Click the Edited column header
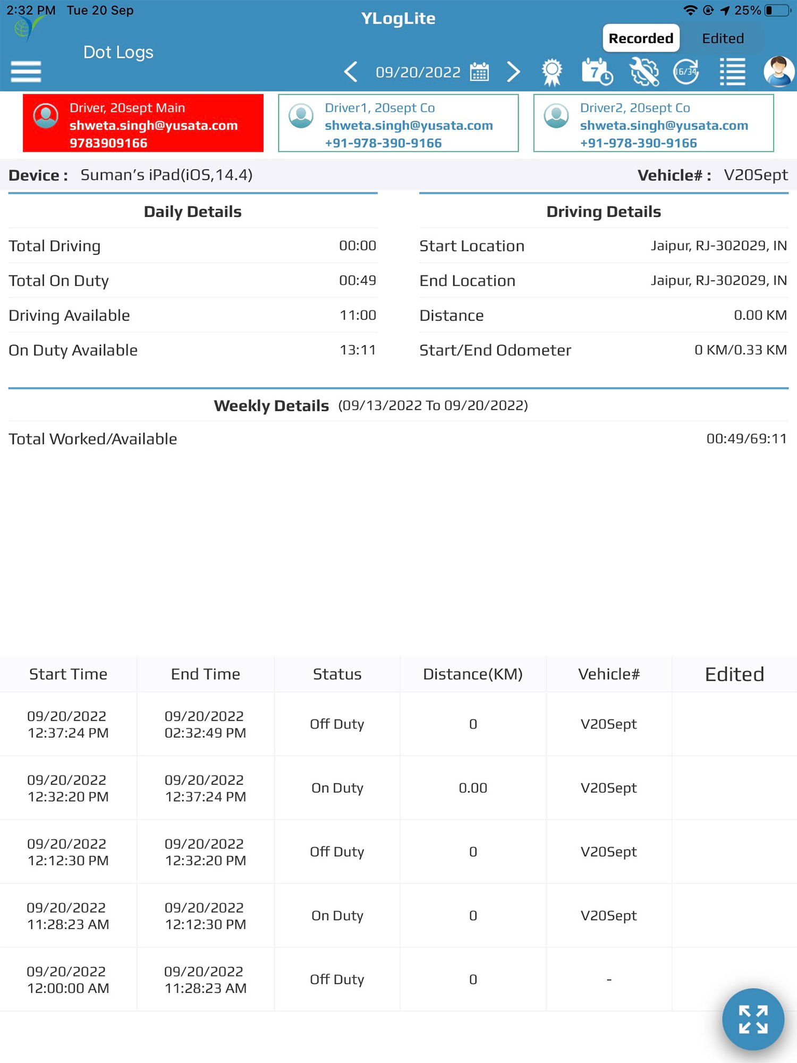 734,674
